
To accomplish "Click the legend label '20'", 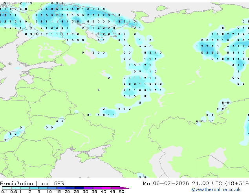I will coord(67,191).
